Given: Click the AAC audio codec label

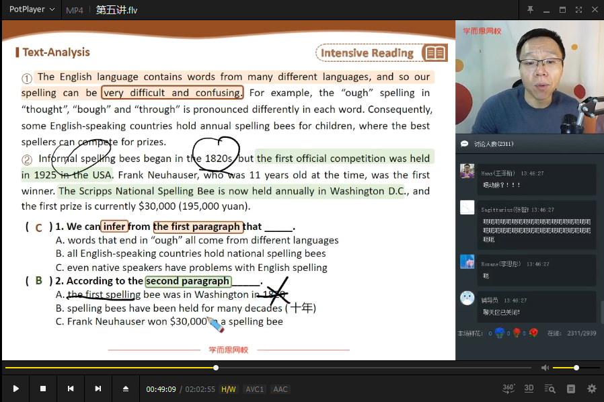Looking at the screenshot, I should 280,389.
